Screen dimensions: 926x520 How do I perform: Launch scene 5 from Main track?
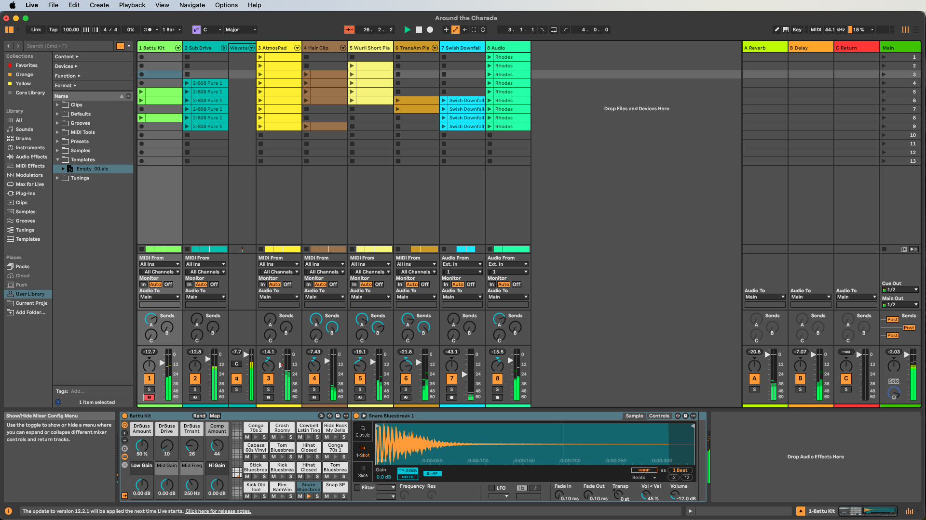point(884,92)
